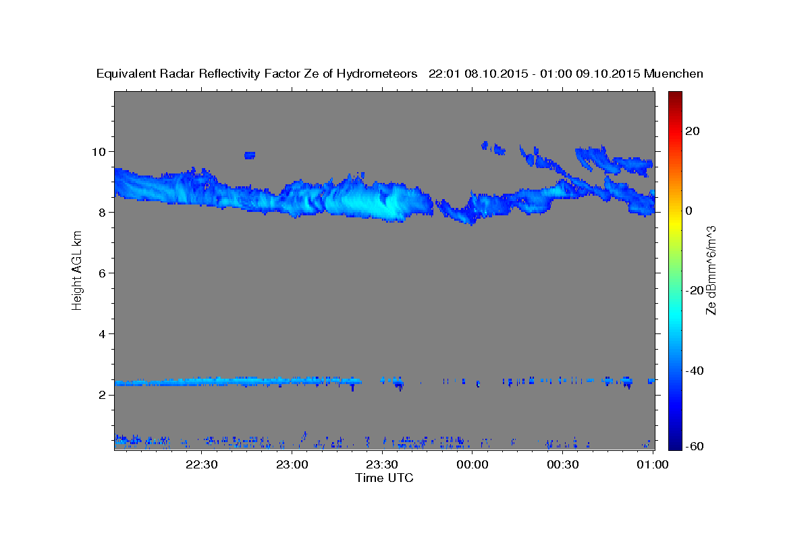This screenshot has width=810, height=540.
Task: Click the "Time UTC" axis label
Action: (x=384, y=478)
